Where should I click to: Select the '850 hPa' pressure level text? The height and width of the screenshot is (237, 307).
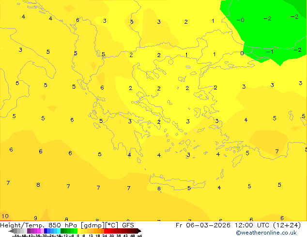click(x=62, y=225)
